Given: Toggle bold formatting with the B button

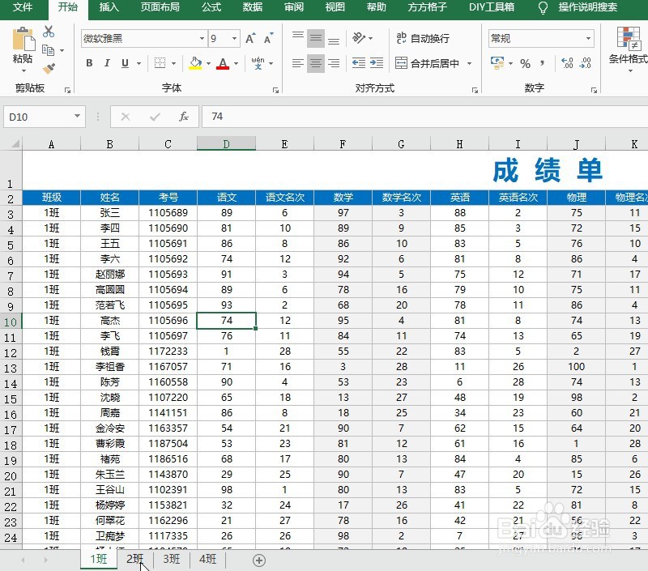Looking at the screenshot, I should pyautogui.click(x=88, y=62).
